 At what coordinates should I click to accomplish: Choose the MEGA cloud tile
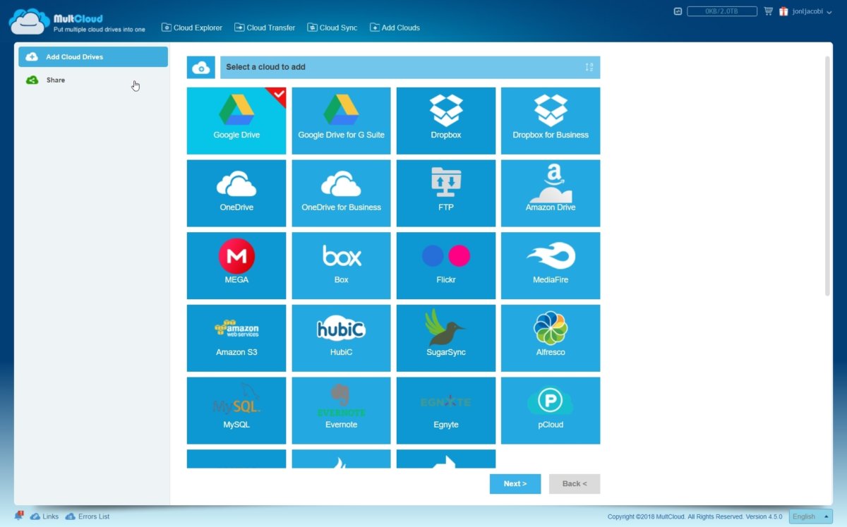point(236,266)
